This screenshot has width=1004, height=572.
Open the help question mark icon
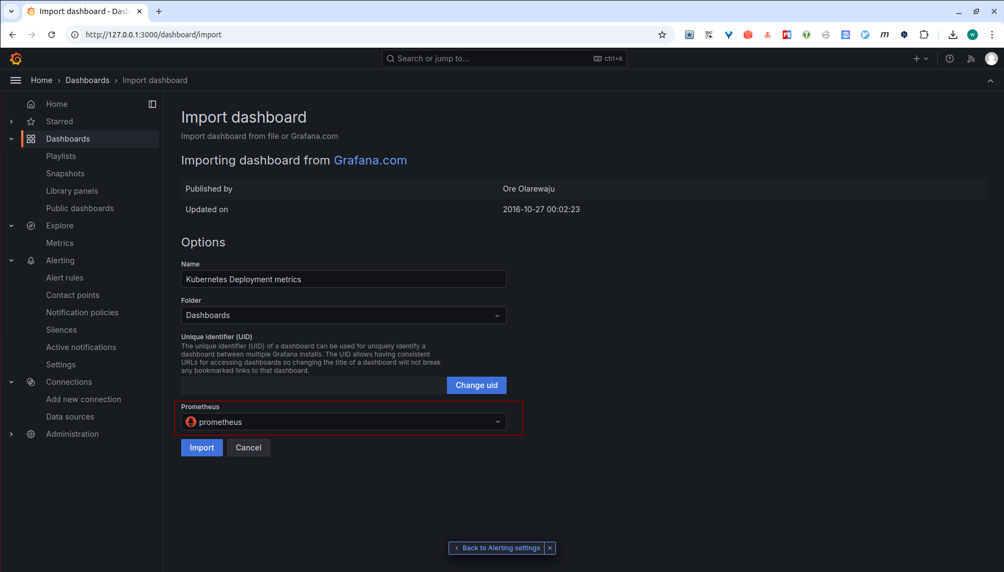950,59
